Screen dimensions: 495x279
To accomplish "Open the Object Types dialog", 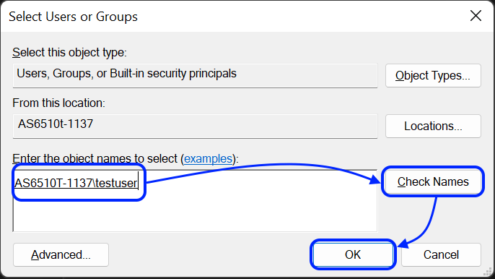I will click(433, 76).
